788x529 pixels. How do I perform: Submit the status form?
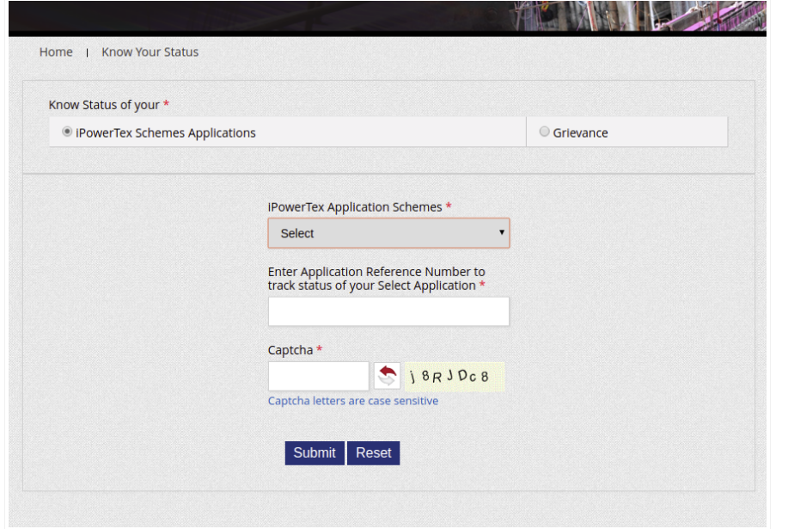pos(315,453)
